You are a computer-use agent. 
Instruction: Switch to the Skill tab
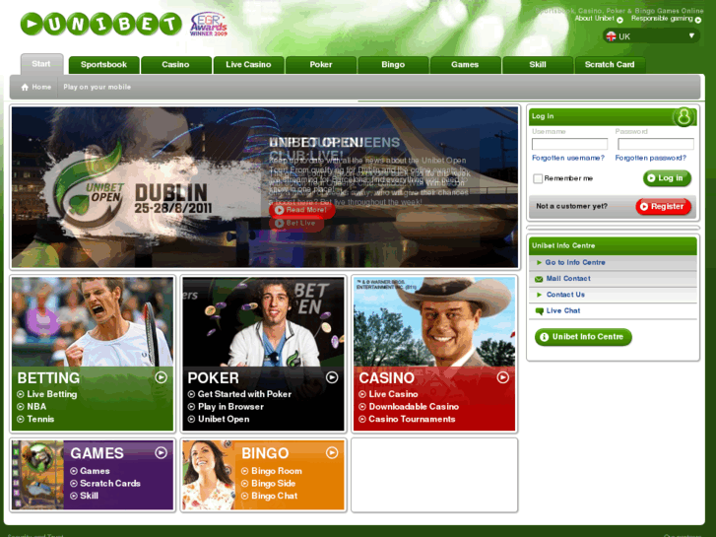tap(538, 65)
